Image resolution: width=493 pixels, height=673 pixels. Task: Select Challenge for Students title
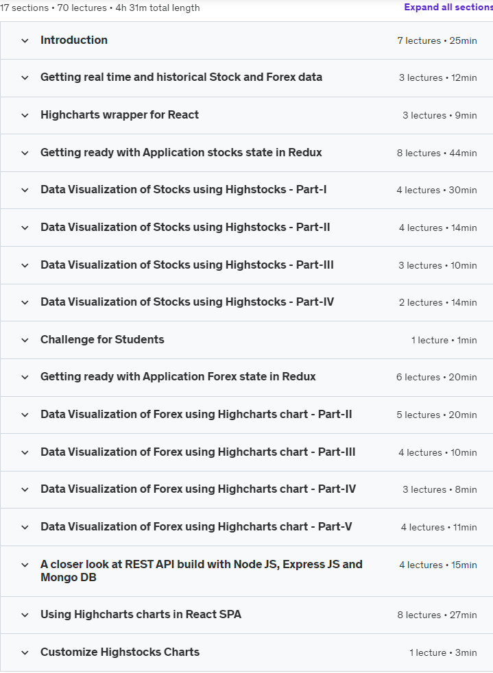click(x=102, y=339)
